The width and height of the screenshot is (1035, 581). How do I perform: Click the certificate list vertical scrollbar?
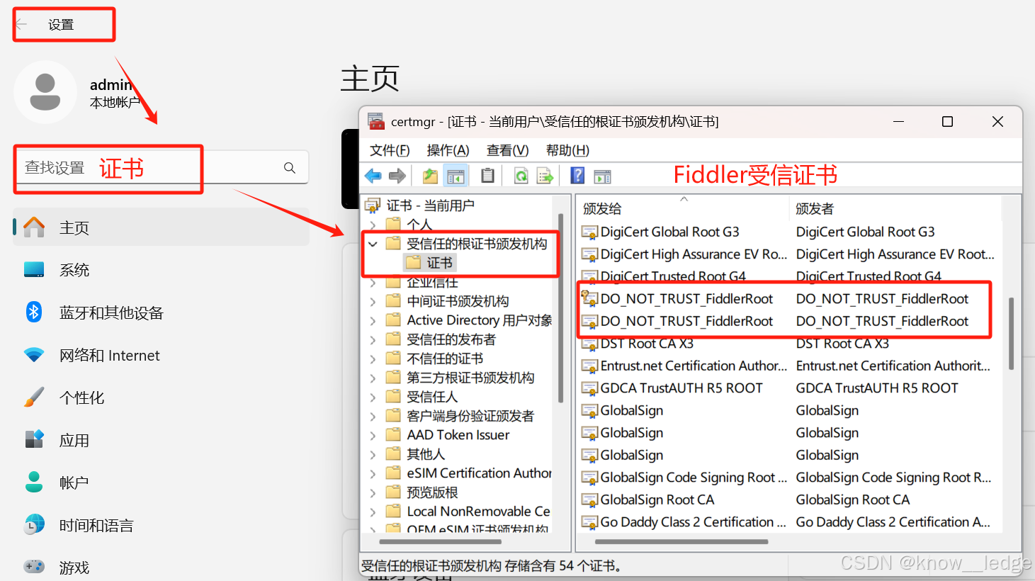pos(1011,334)
